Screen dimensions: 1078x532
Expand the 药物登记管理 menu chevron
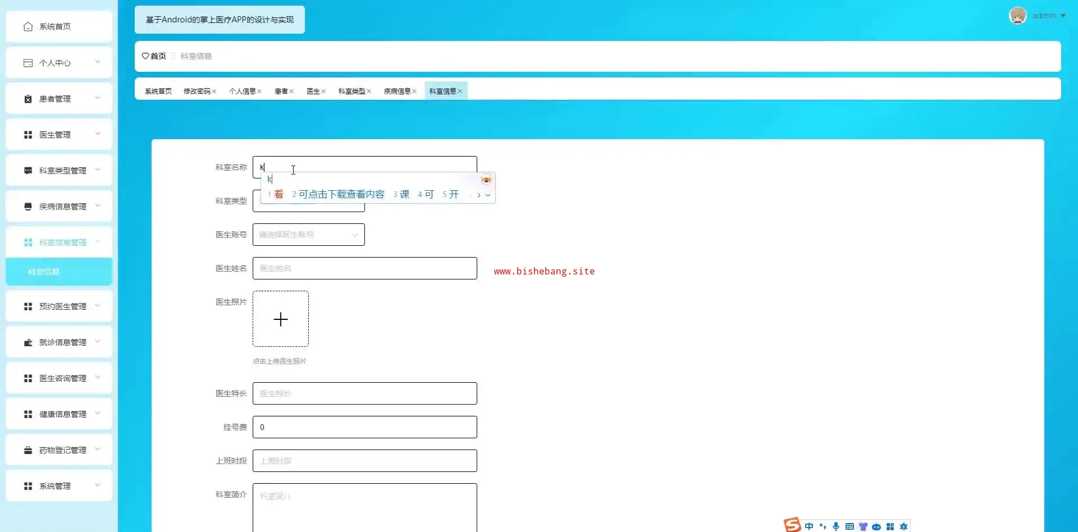click(98, 450)
